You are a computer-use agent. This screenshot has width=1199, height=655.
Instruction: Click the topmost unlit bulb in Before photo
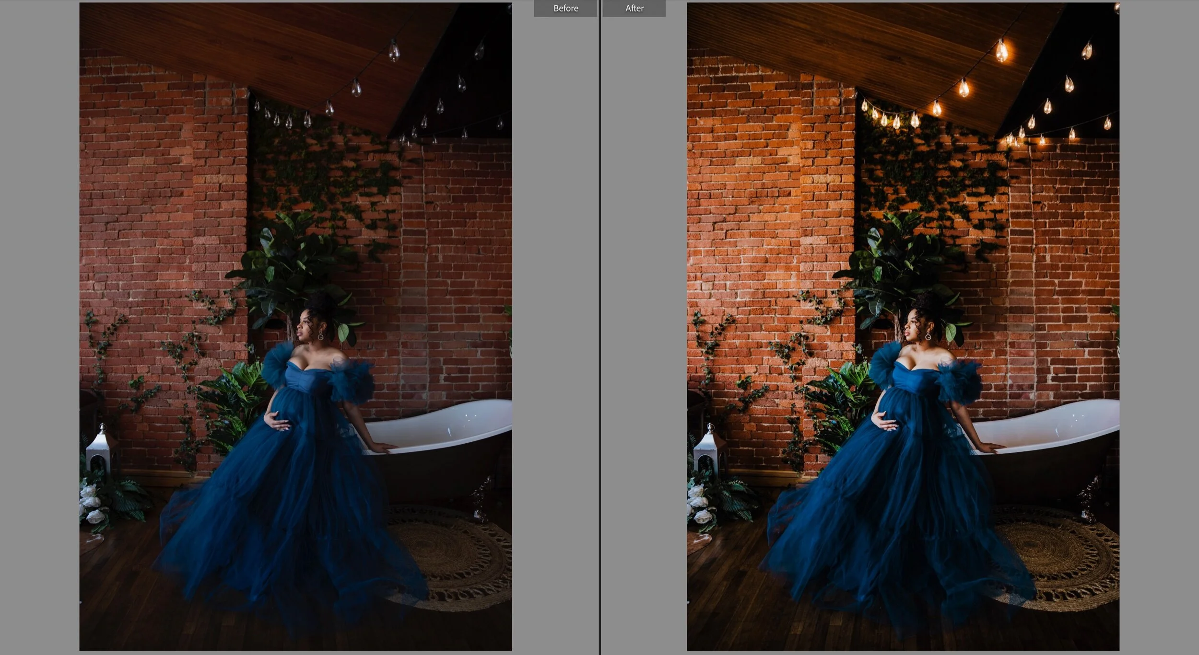click(x=394, y=50)
